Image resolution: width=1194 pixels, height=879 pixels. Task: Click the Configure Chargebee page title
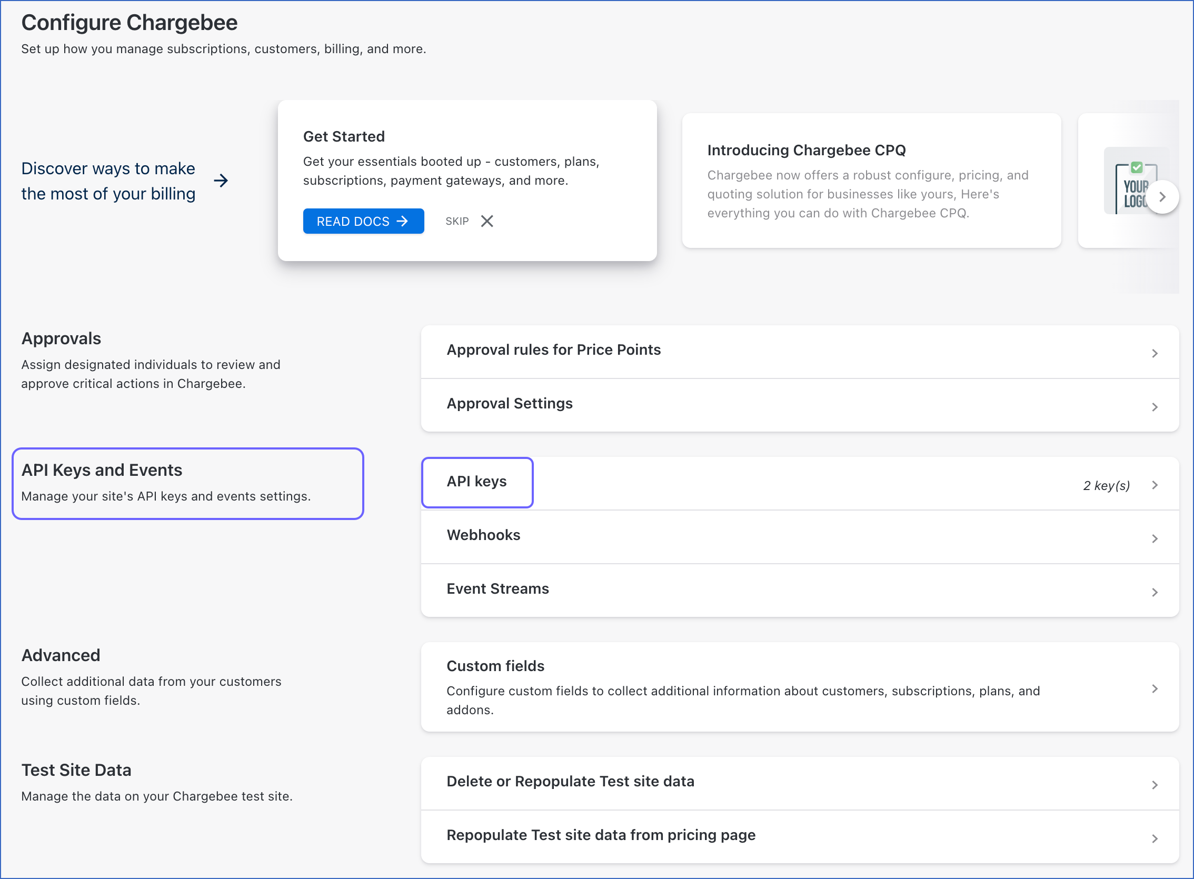[130, 22]
